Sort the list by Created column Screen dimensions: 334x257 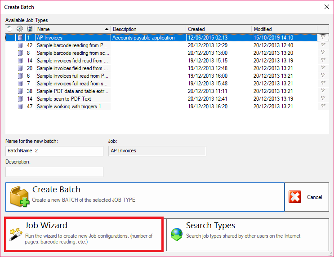218,29
